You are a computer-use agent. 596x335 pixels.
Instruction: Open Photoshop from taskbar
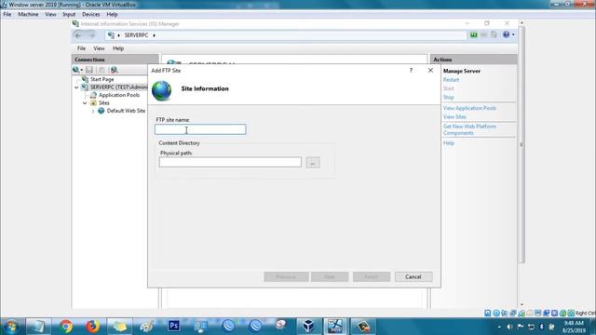[x=174, y=326]
